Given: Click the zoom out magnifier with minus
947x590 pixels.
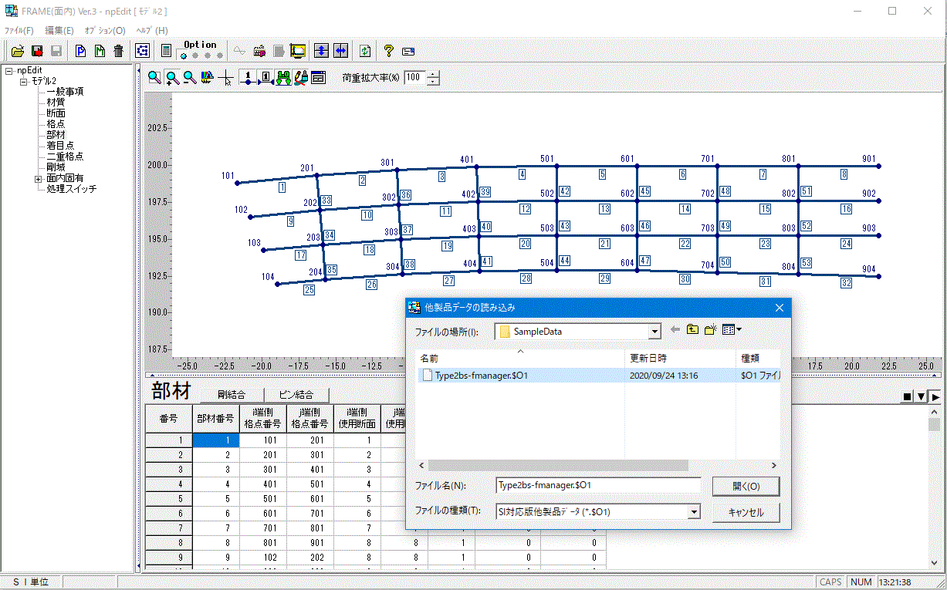Looking at the screenshot, I should (189, 77).
